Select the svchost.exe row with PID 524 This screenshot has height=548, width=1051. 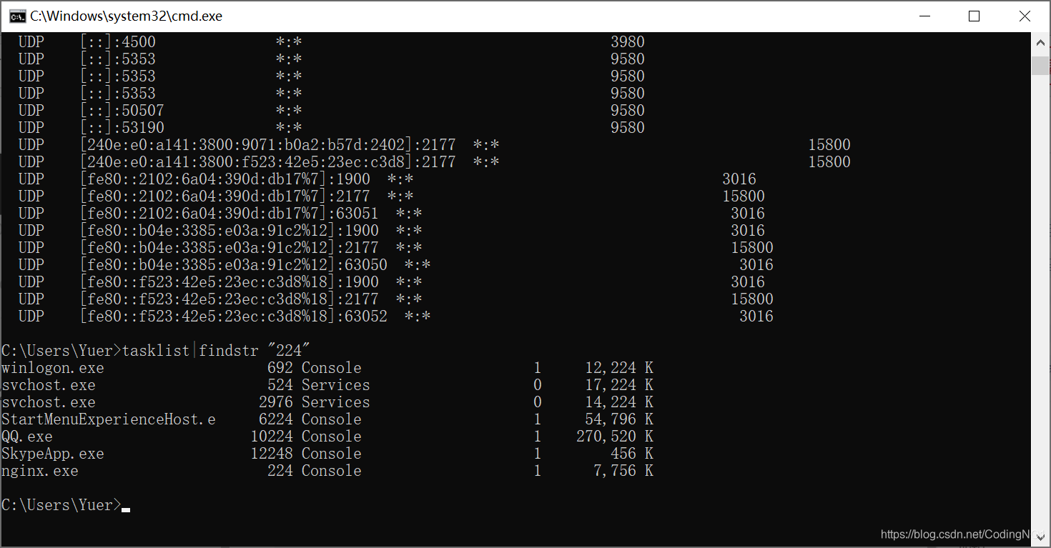pyautogui.click(x=327, y=385)
